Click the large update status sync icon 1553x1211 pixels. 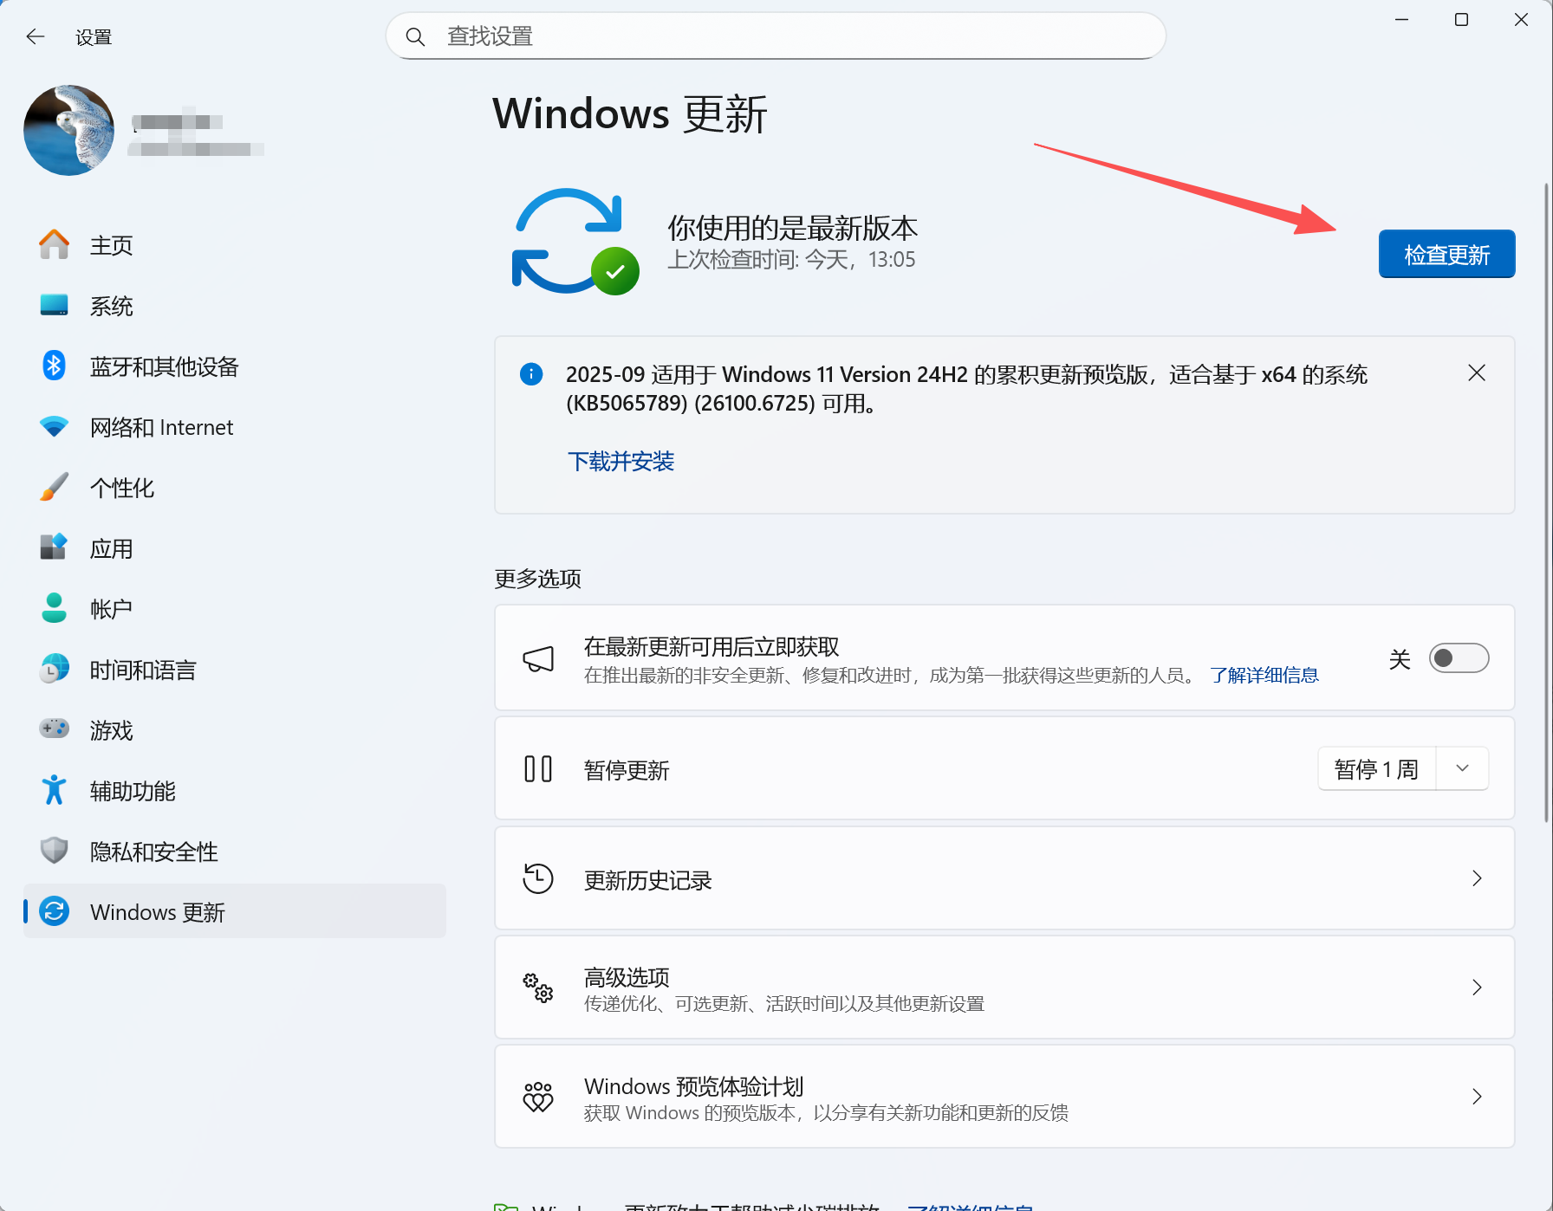576,242
